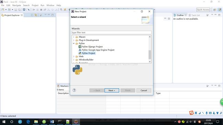Switch to the Outline tab
Viewport: 223px width, 125px height.
pyautogui.click(x=180, y=15)
